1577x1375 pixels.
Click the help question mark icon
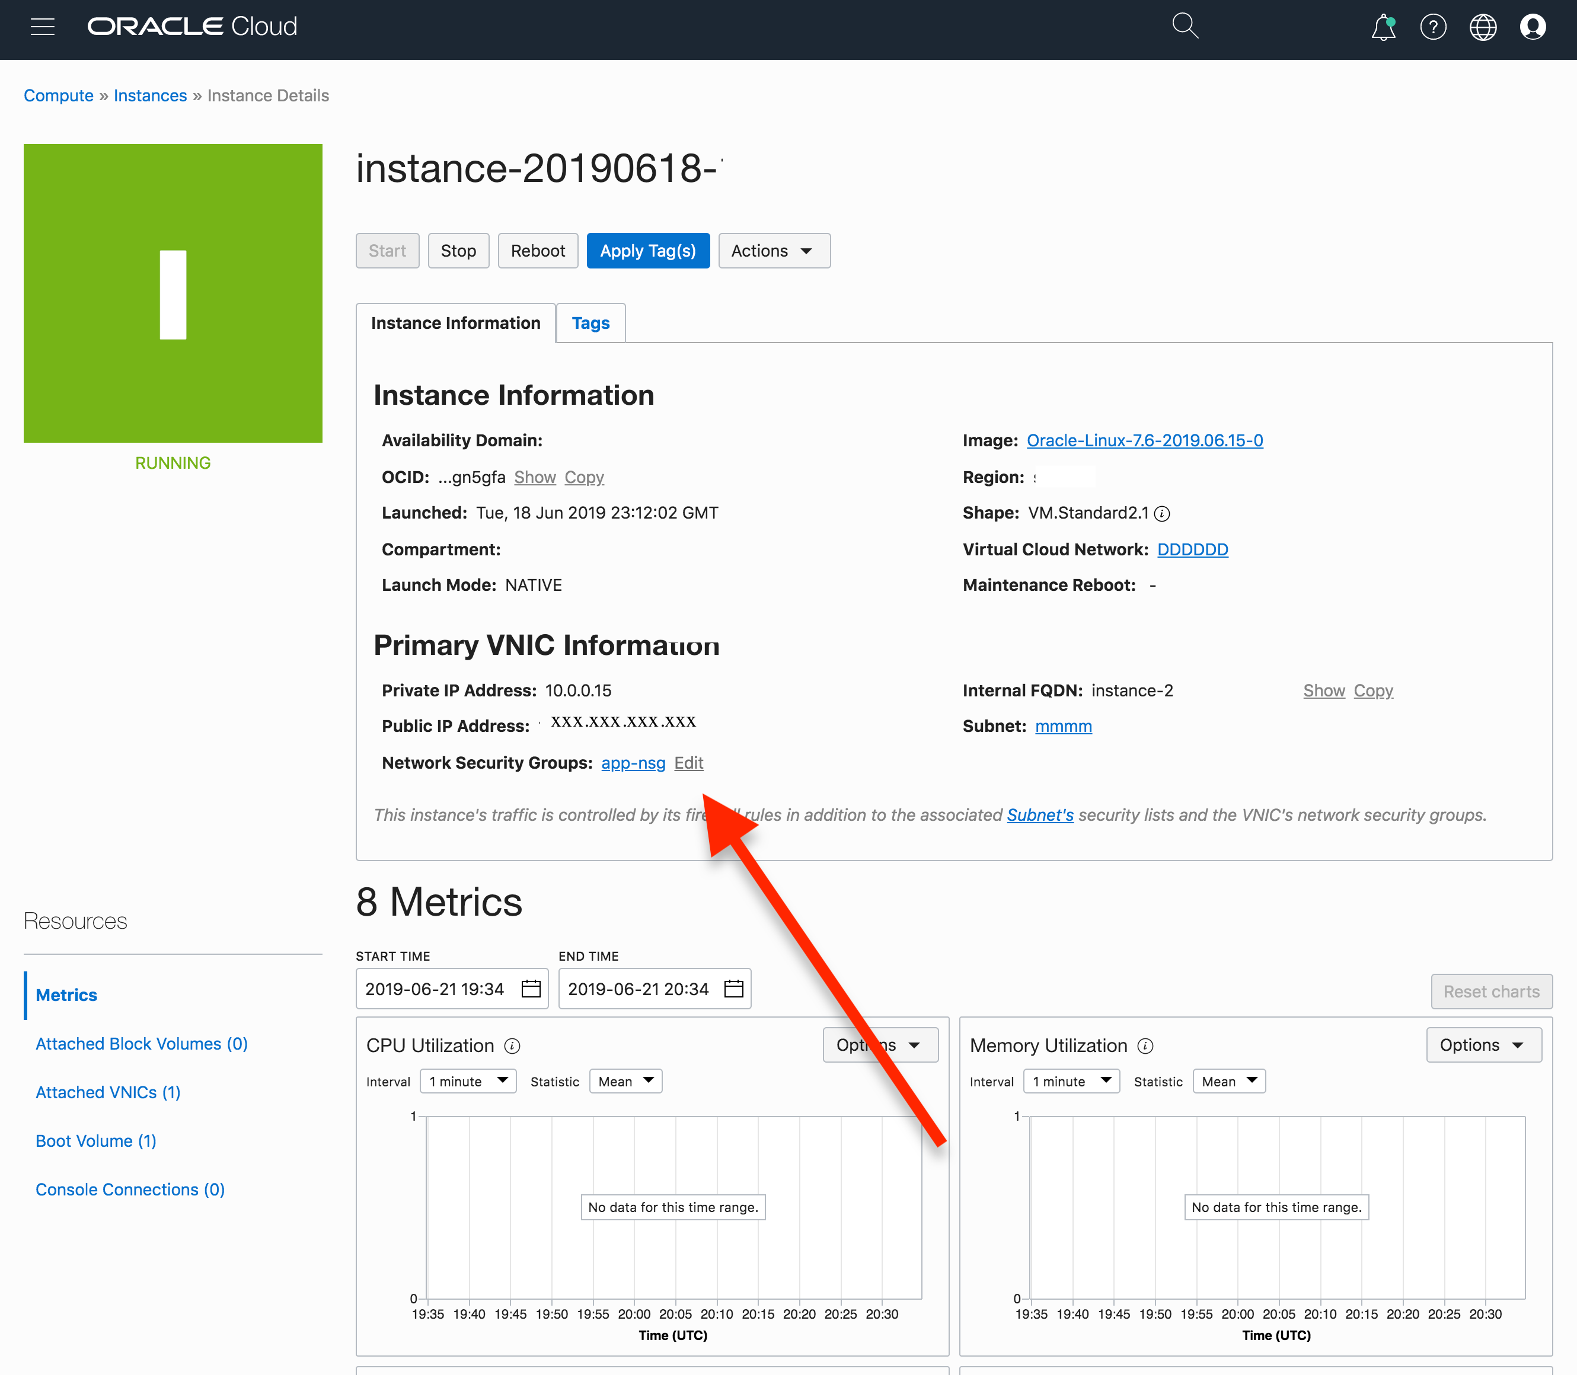1433,27
